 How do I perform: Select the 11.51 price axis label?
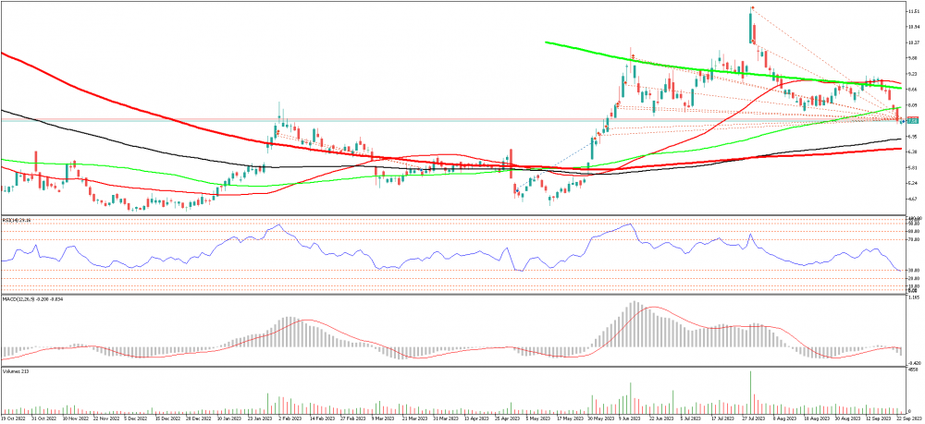[915, 11]
